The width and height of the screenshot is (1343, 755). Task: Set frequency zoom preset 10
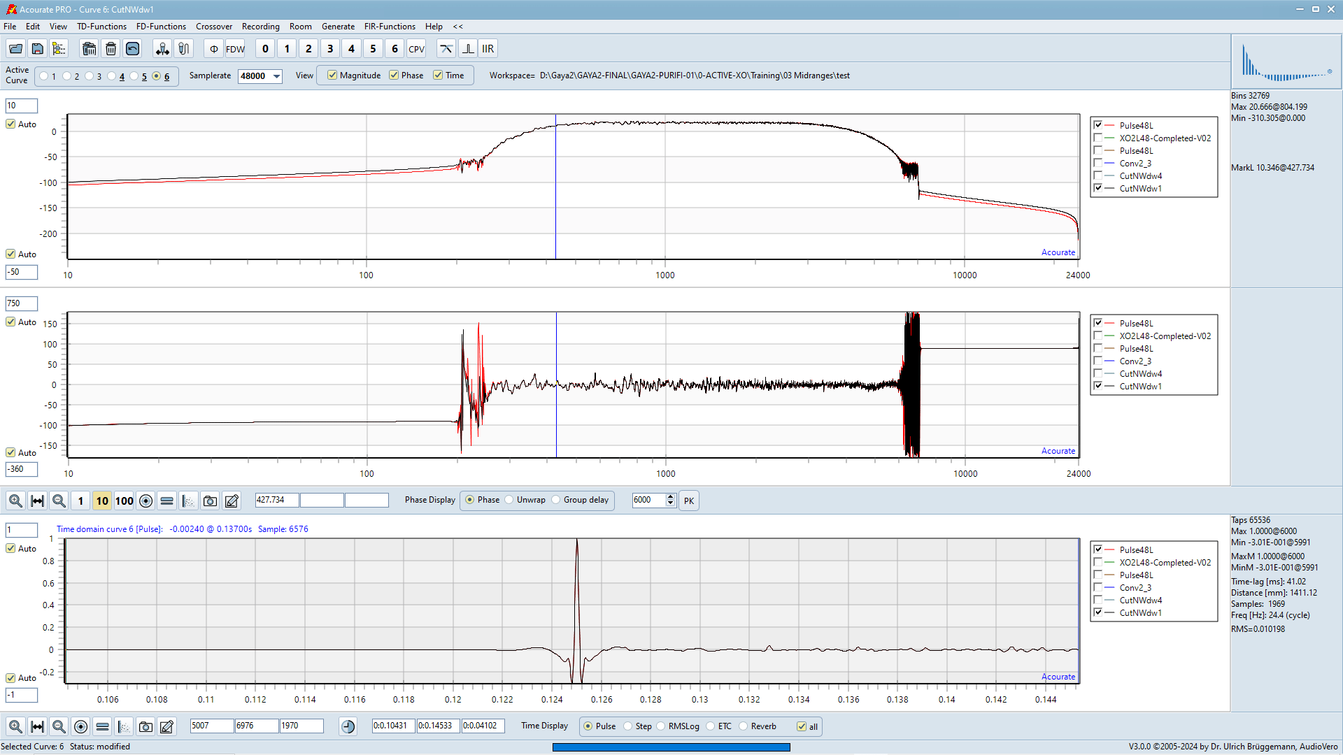tap(102, 501)
